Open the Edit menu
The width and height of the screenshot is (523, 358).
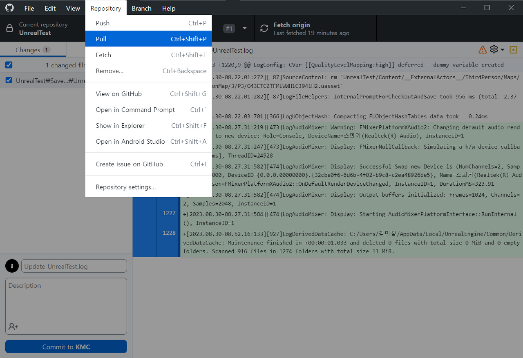[x=50, y=8]
